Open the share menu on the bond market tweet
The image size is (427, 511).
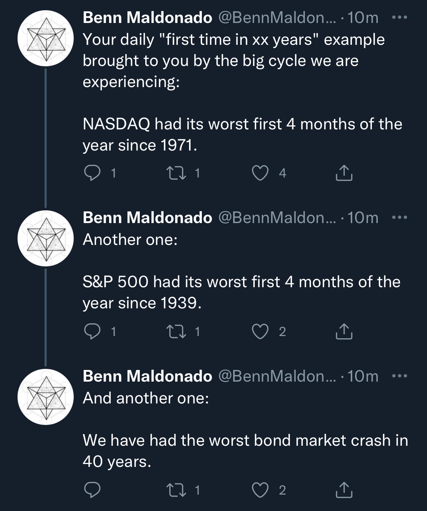pos(343,491)
